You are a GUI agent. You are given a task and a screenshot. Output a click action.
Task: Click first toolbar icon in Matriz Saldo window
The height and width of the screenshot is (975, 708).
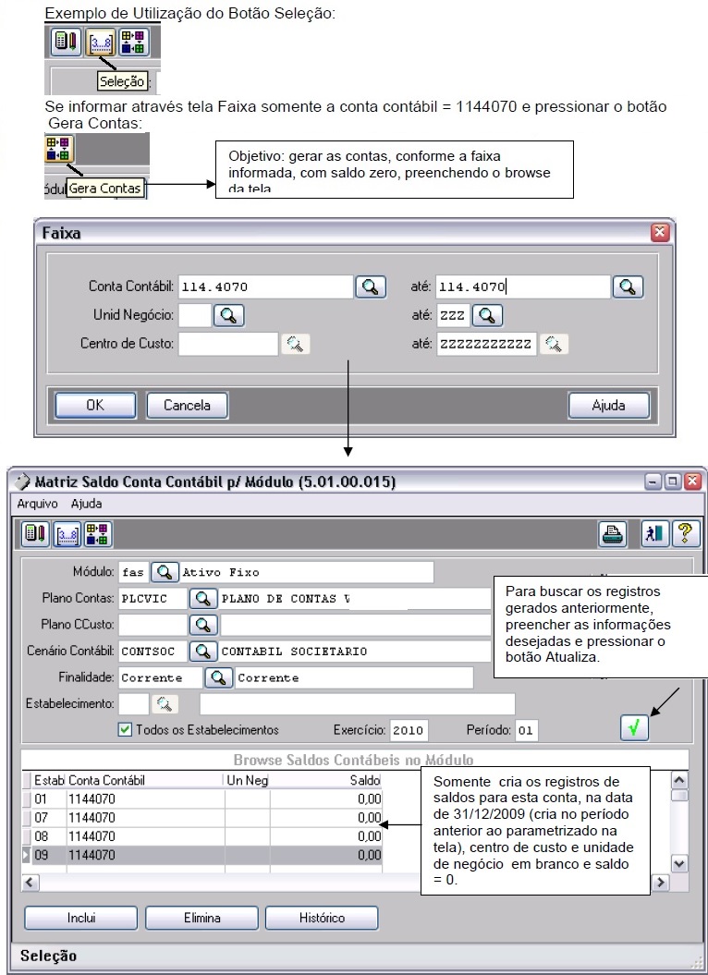click(35, 534)
